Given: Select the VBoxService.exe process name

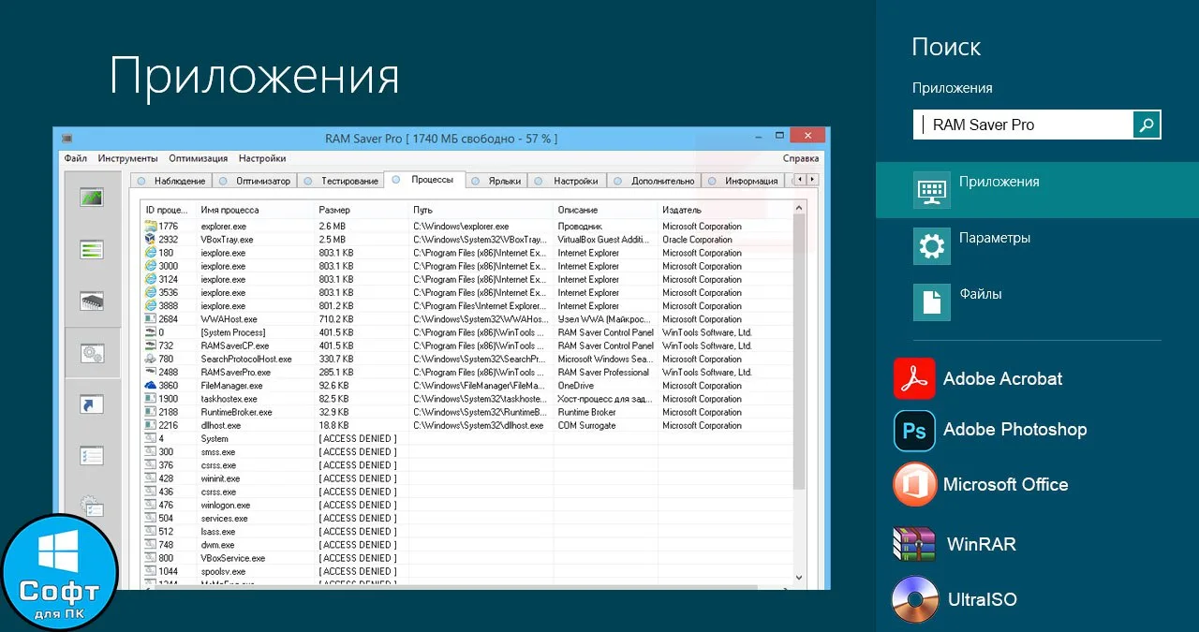Looking at the screenshot, I should point(232,558).
